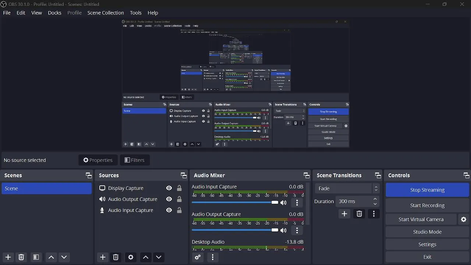Open the Help menu

[x=153, y=13]
